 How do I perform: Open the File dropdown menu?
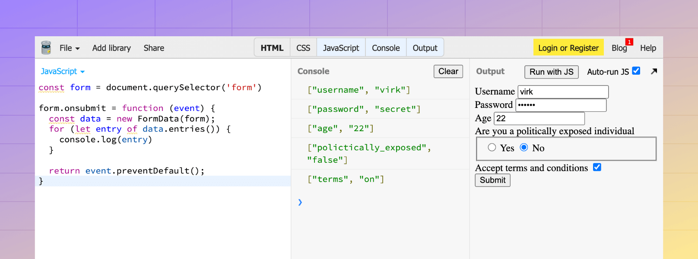point(70,48)
